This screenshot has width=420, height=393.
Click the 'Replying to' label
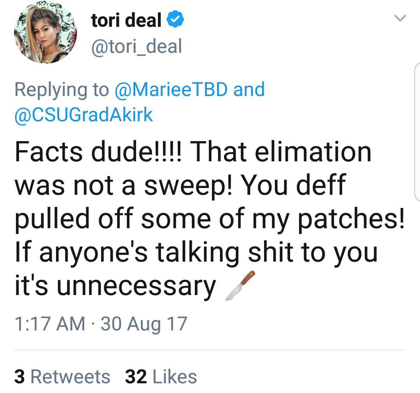tap(62, 90)
